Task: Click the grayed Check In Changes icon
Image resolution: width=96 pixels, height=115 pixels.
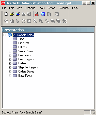Action: 24,14
